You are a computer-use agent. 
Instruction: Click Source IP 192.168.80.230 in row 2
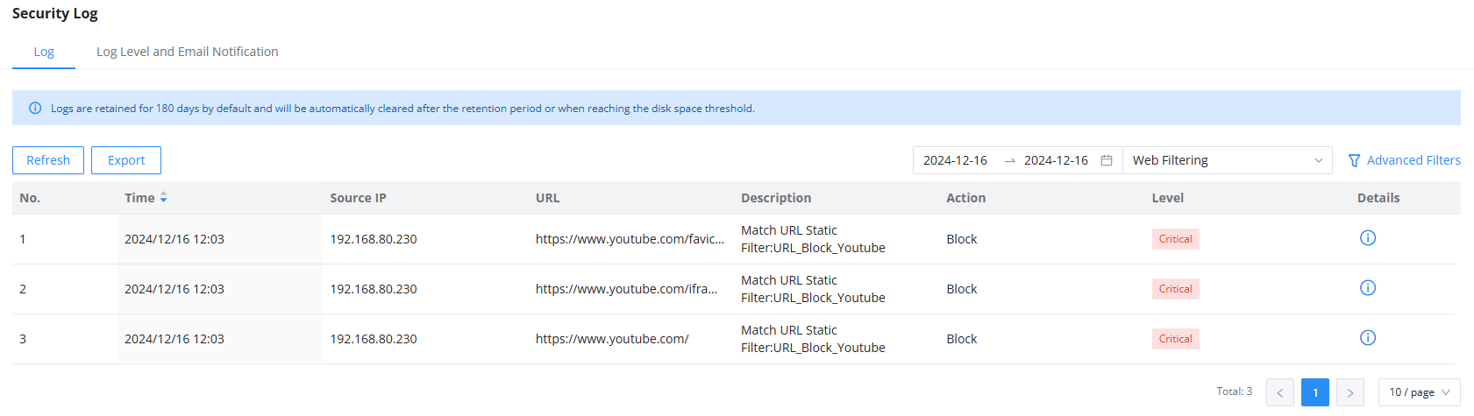374,289
